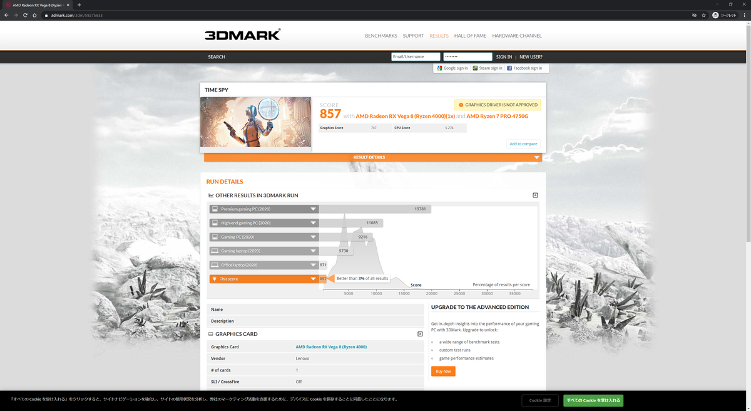Image resolution: width=751 pixels, height=411 pixels.
Task: Open AMD Ryzen 7 PRO 4750G link
Action: 497,116
